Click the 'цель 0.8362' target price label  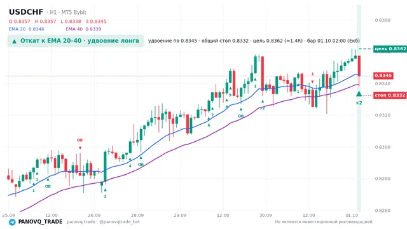pos(390,49)
